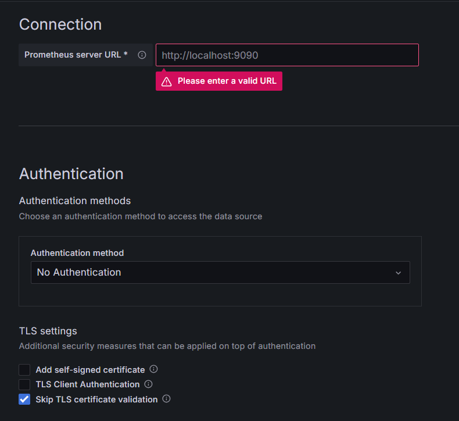459x421 pixels.
Task: Tick the TLS Client Authentication checkbox
Action: click(x=24, y=384)
